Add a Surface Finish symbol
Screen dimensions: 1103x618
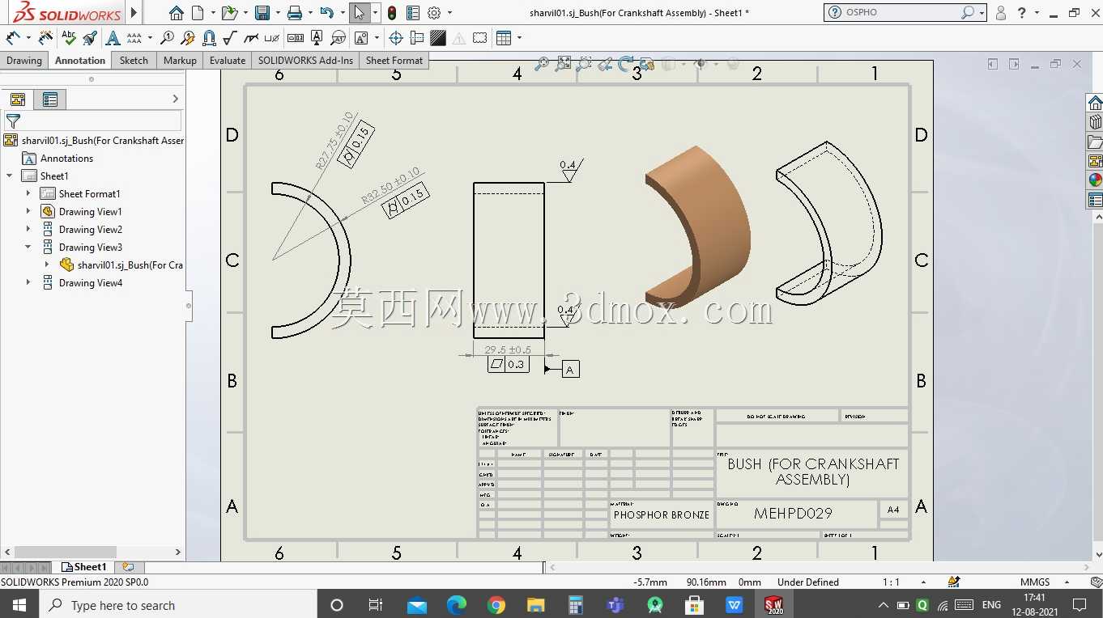coord(230,37)
